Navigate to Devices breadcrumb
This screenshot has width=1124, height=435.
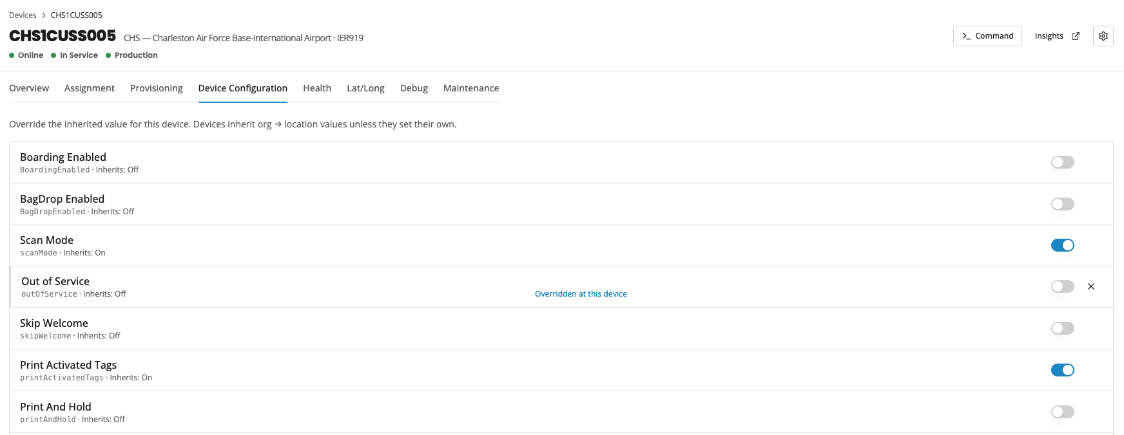point(23,15)
